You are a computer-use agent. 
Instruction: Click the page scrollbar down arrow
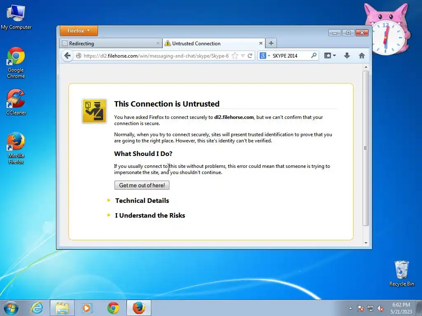point(366,243)
